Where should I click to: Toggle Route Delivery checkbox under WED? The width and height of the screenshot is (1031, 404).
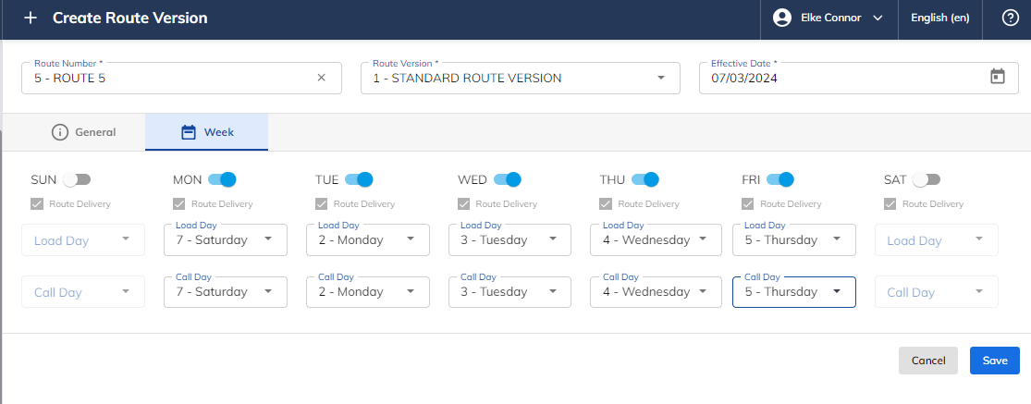pyautogui.click(x=463, y=204)
